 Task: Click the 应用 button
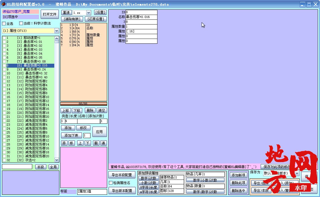point(100,132)
